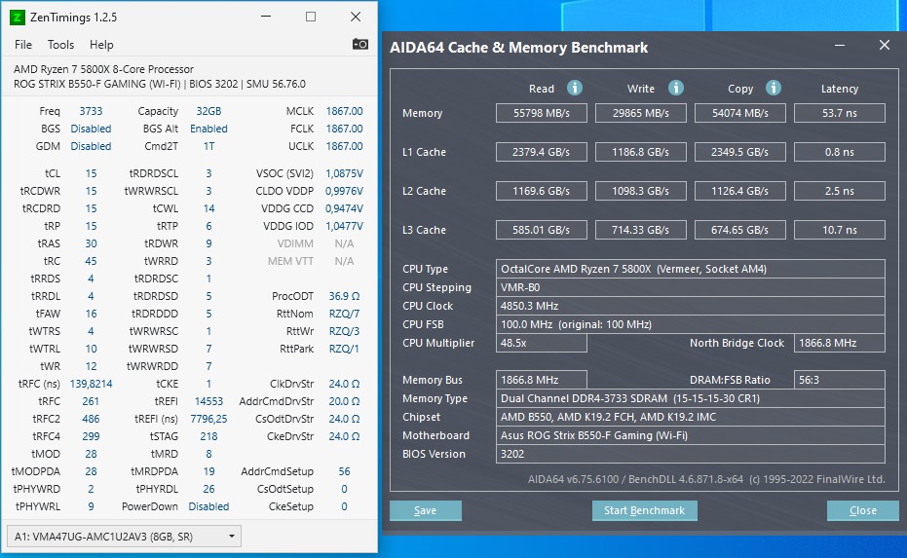Click the VSOC (SVI2) value 1,0875V
This screenshot has width=907, height=558.
point(344,173)
